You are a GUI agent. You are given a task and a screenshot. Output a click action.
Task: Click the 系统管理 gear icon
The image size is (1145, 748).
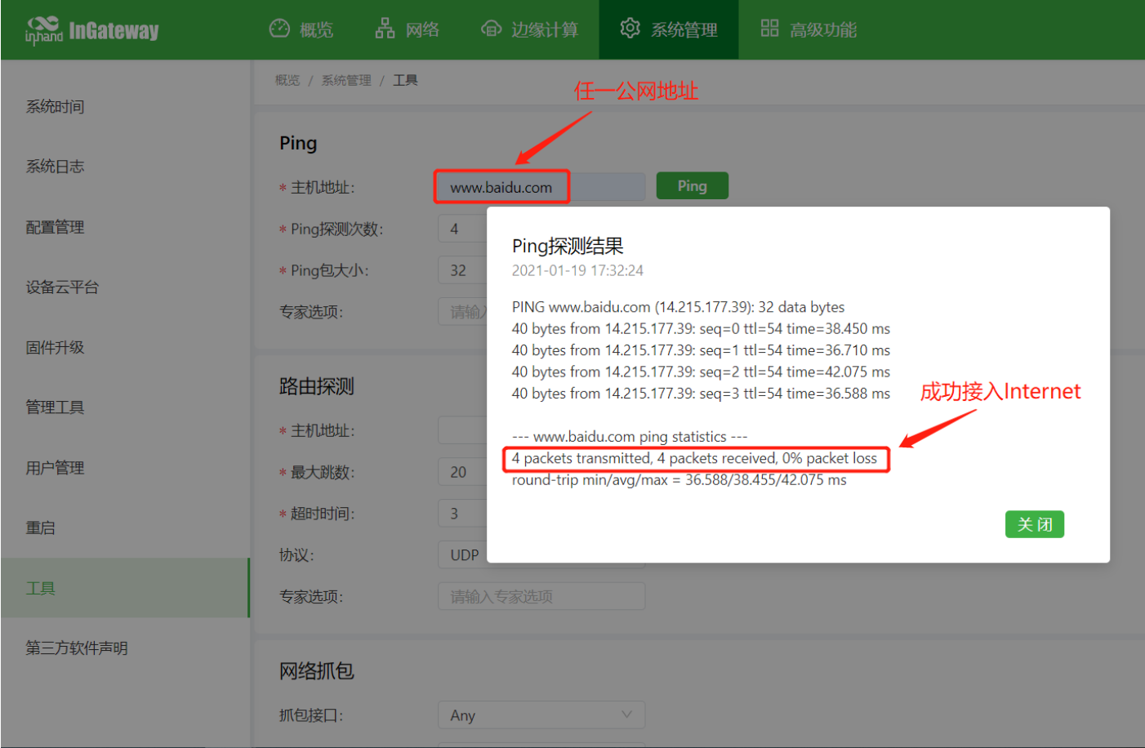coord(630,29)
